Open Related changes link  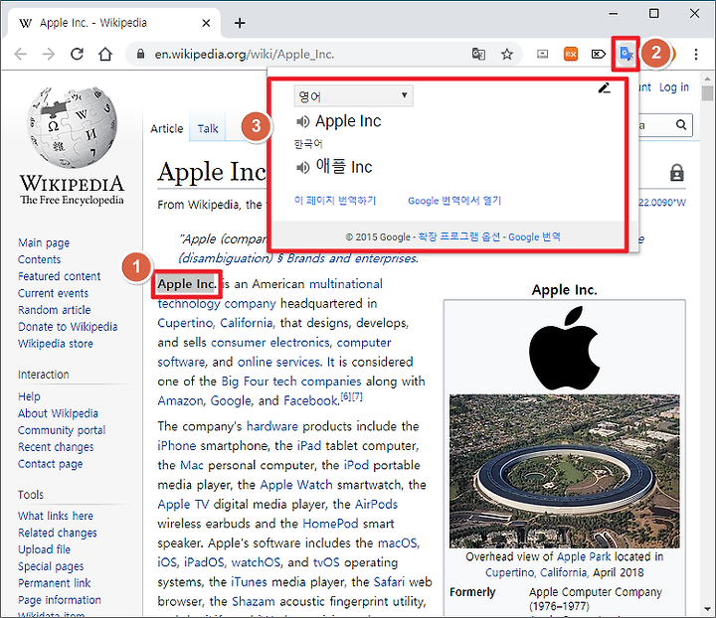click(x=58, y=533)
